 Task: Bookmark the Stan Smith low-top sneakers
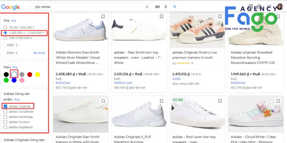(161, 16)
